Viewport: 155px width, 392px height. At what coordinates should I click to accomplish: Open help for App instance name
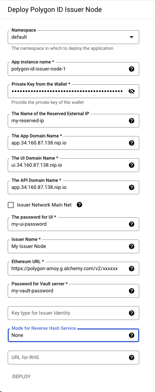[132, 69]
